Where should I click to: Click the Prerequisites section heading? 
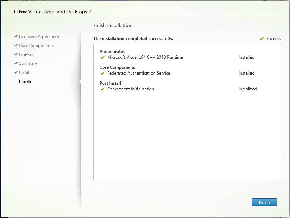click(112, 52)
